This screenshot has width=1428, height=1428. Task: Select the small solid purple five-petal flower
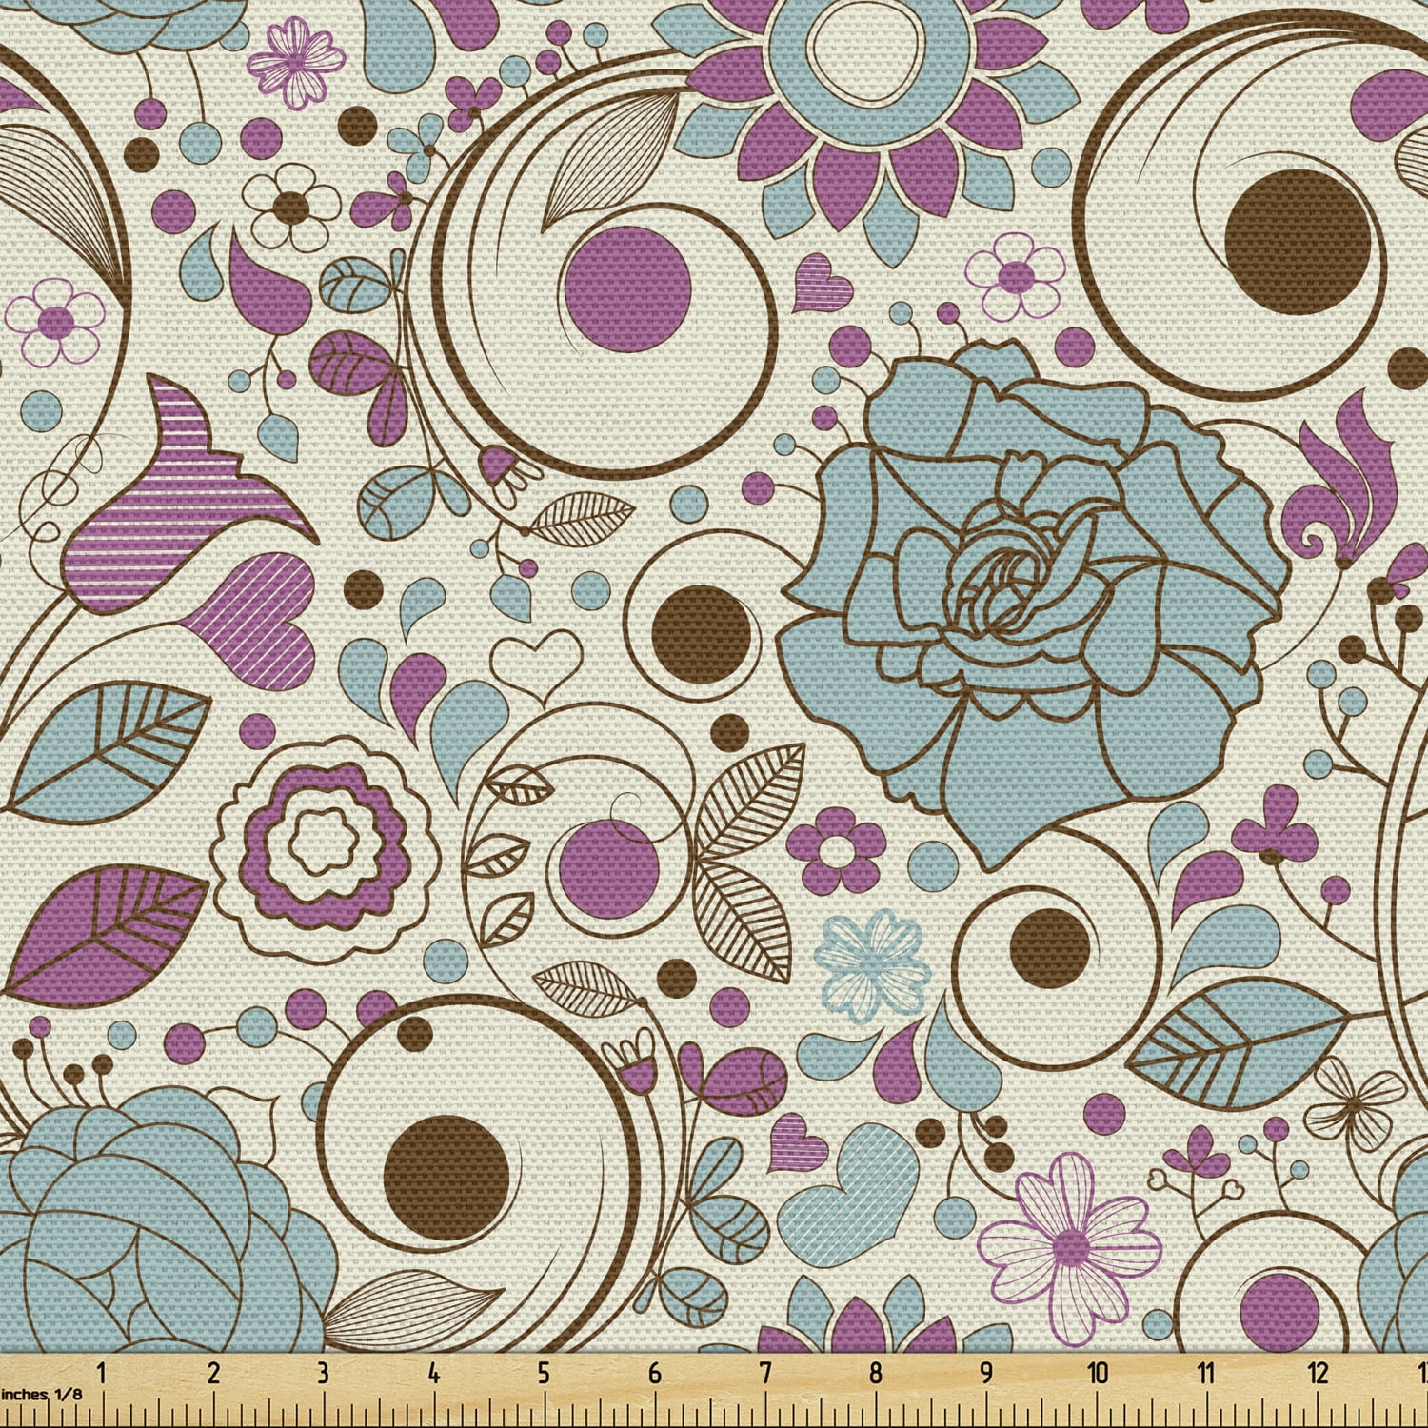tap(835, 848)
